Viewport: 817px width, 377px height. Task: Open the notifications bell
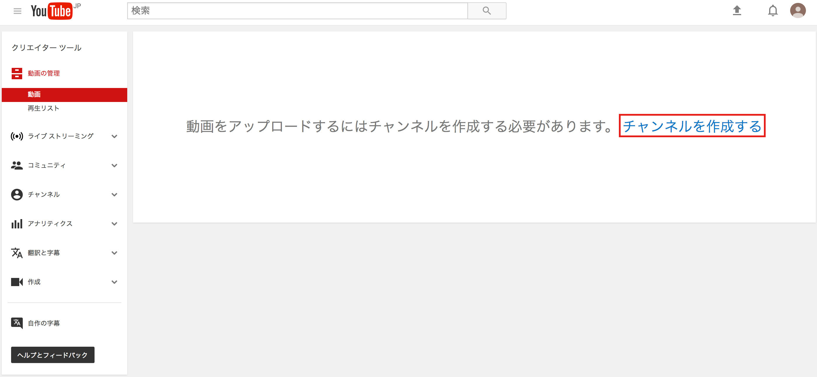coord(773,11)
